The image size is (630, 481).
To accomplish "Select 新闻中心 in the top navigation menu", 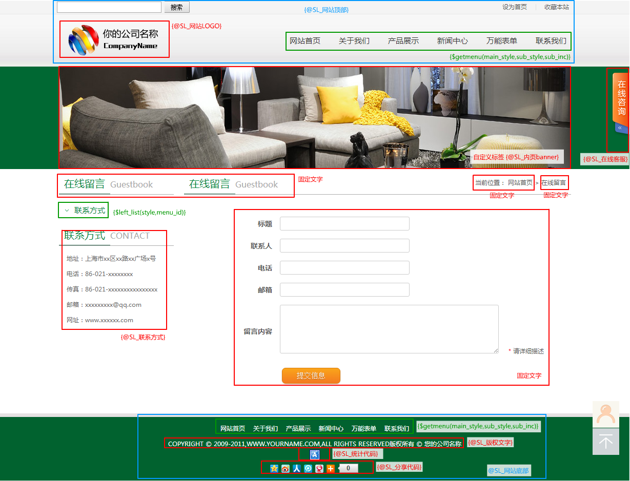I will click(x=453, y=41).
